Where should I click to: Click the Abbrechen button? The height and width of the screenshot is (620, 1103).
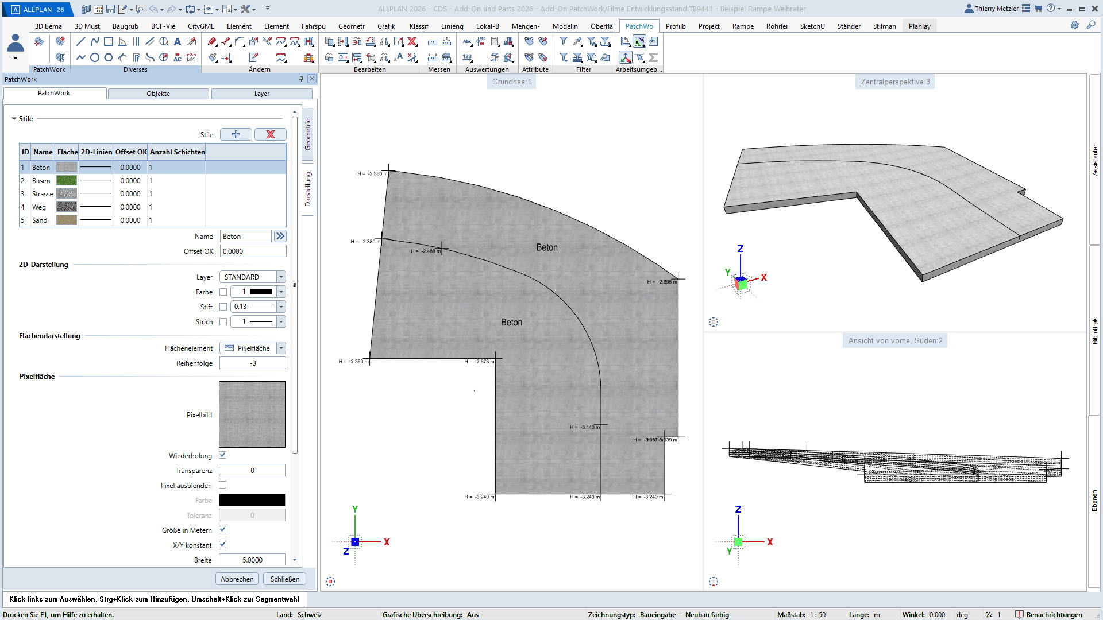237,579
